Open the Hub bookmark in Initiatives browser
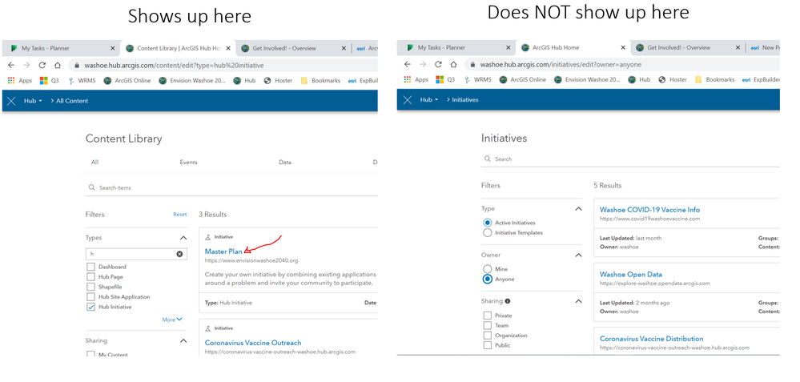 point(639,79)
